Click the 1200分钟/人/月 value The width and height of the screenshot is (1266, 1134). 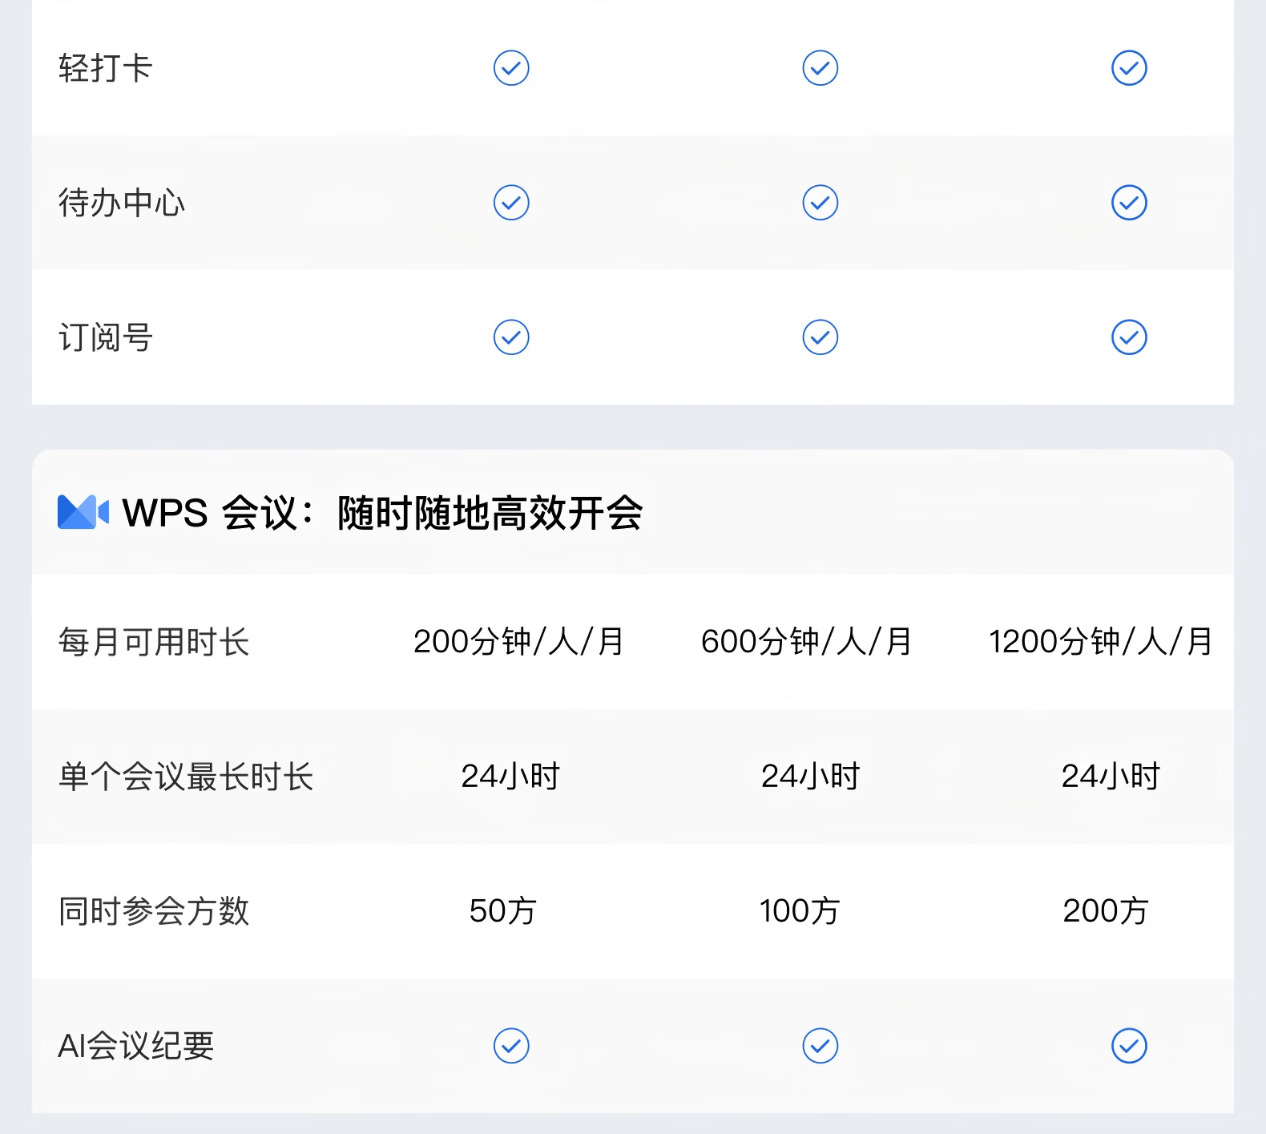[1100, 642]
